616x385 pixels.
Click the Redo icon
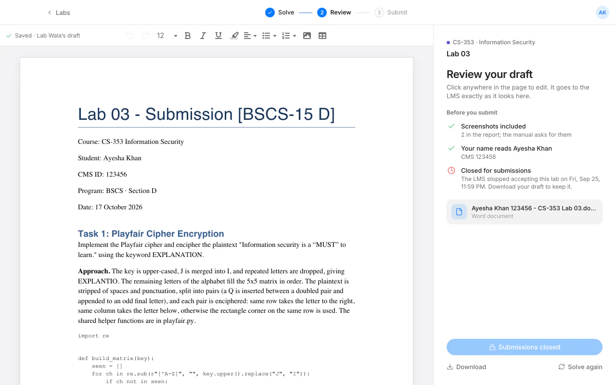click(145, 36)
